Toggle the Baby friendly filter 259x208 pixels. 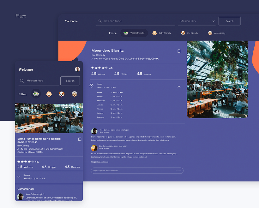click(x=161, y=33)
